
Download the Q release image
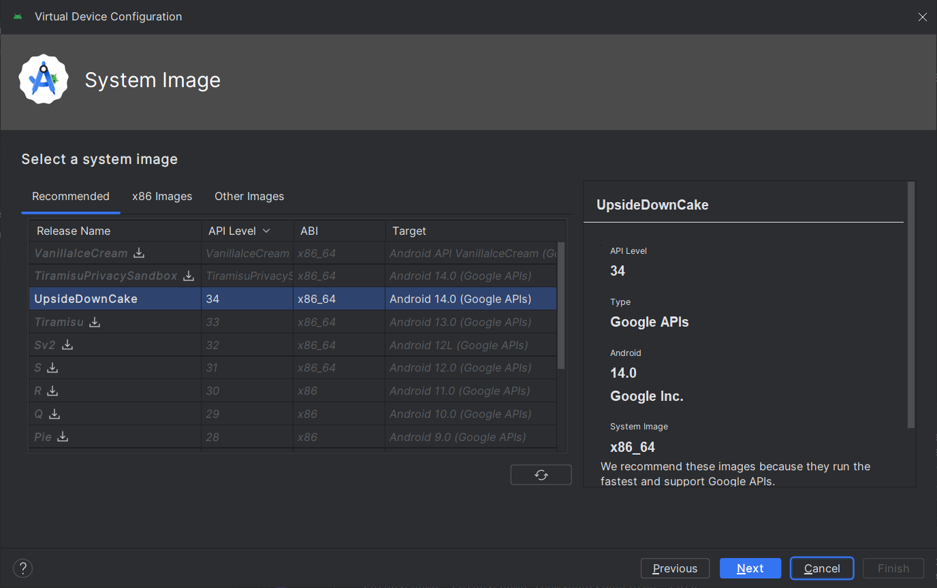click(x=55, y=414)
